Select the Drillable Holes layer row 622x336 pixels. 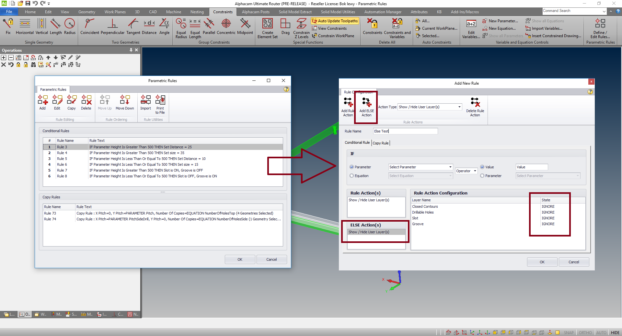point(498,212)
